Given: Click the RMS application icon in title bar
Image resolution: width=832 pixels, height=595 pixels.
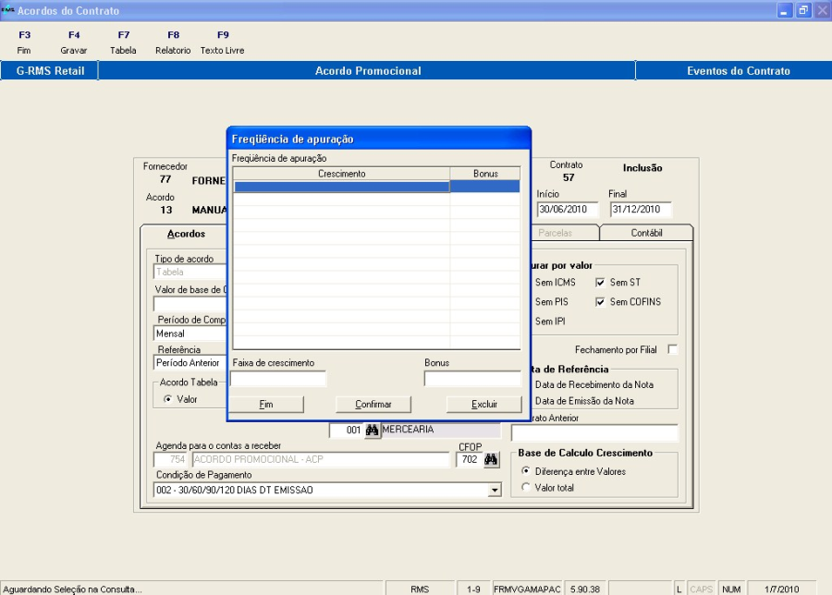Looking at the screenshot, I should coord(8,10).
